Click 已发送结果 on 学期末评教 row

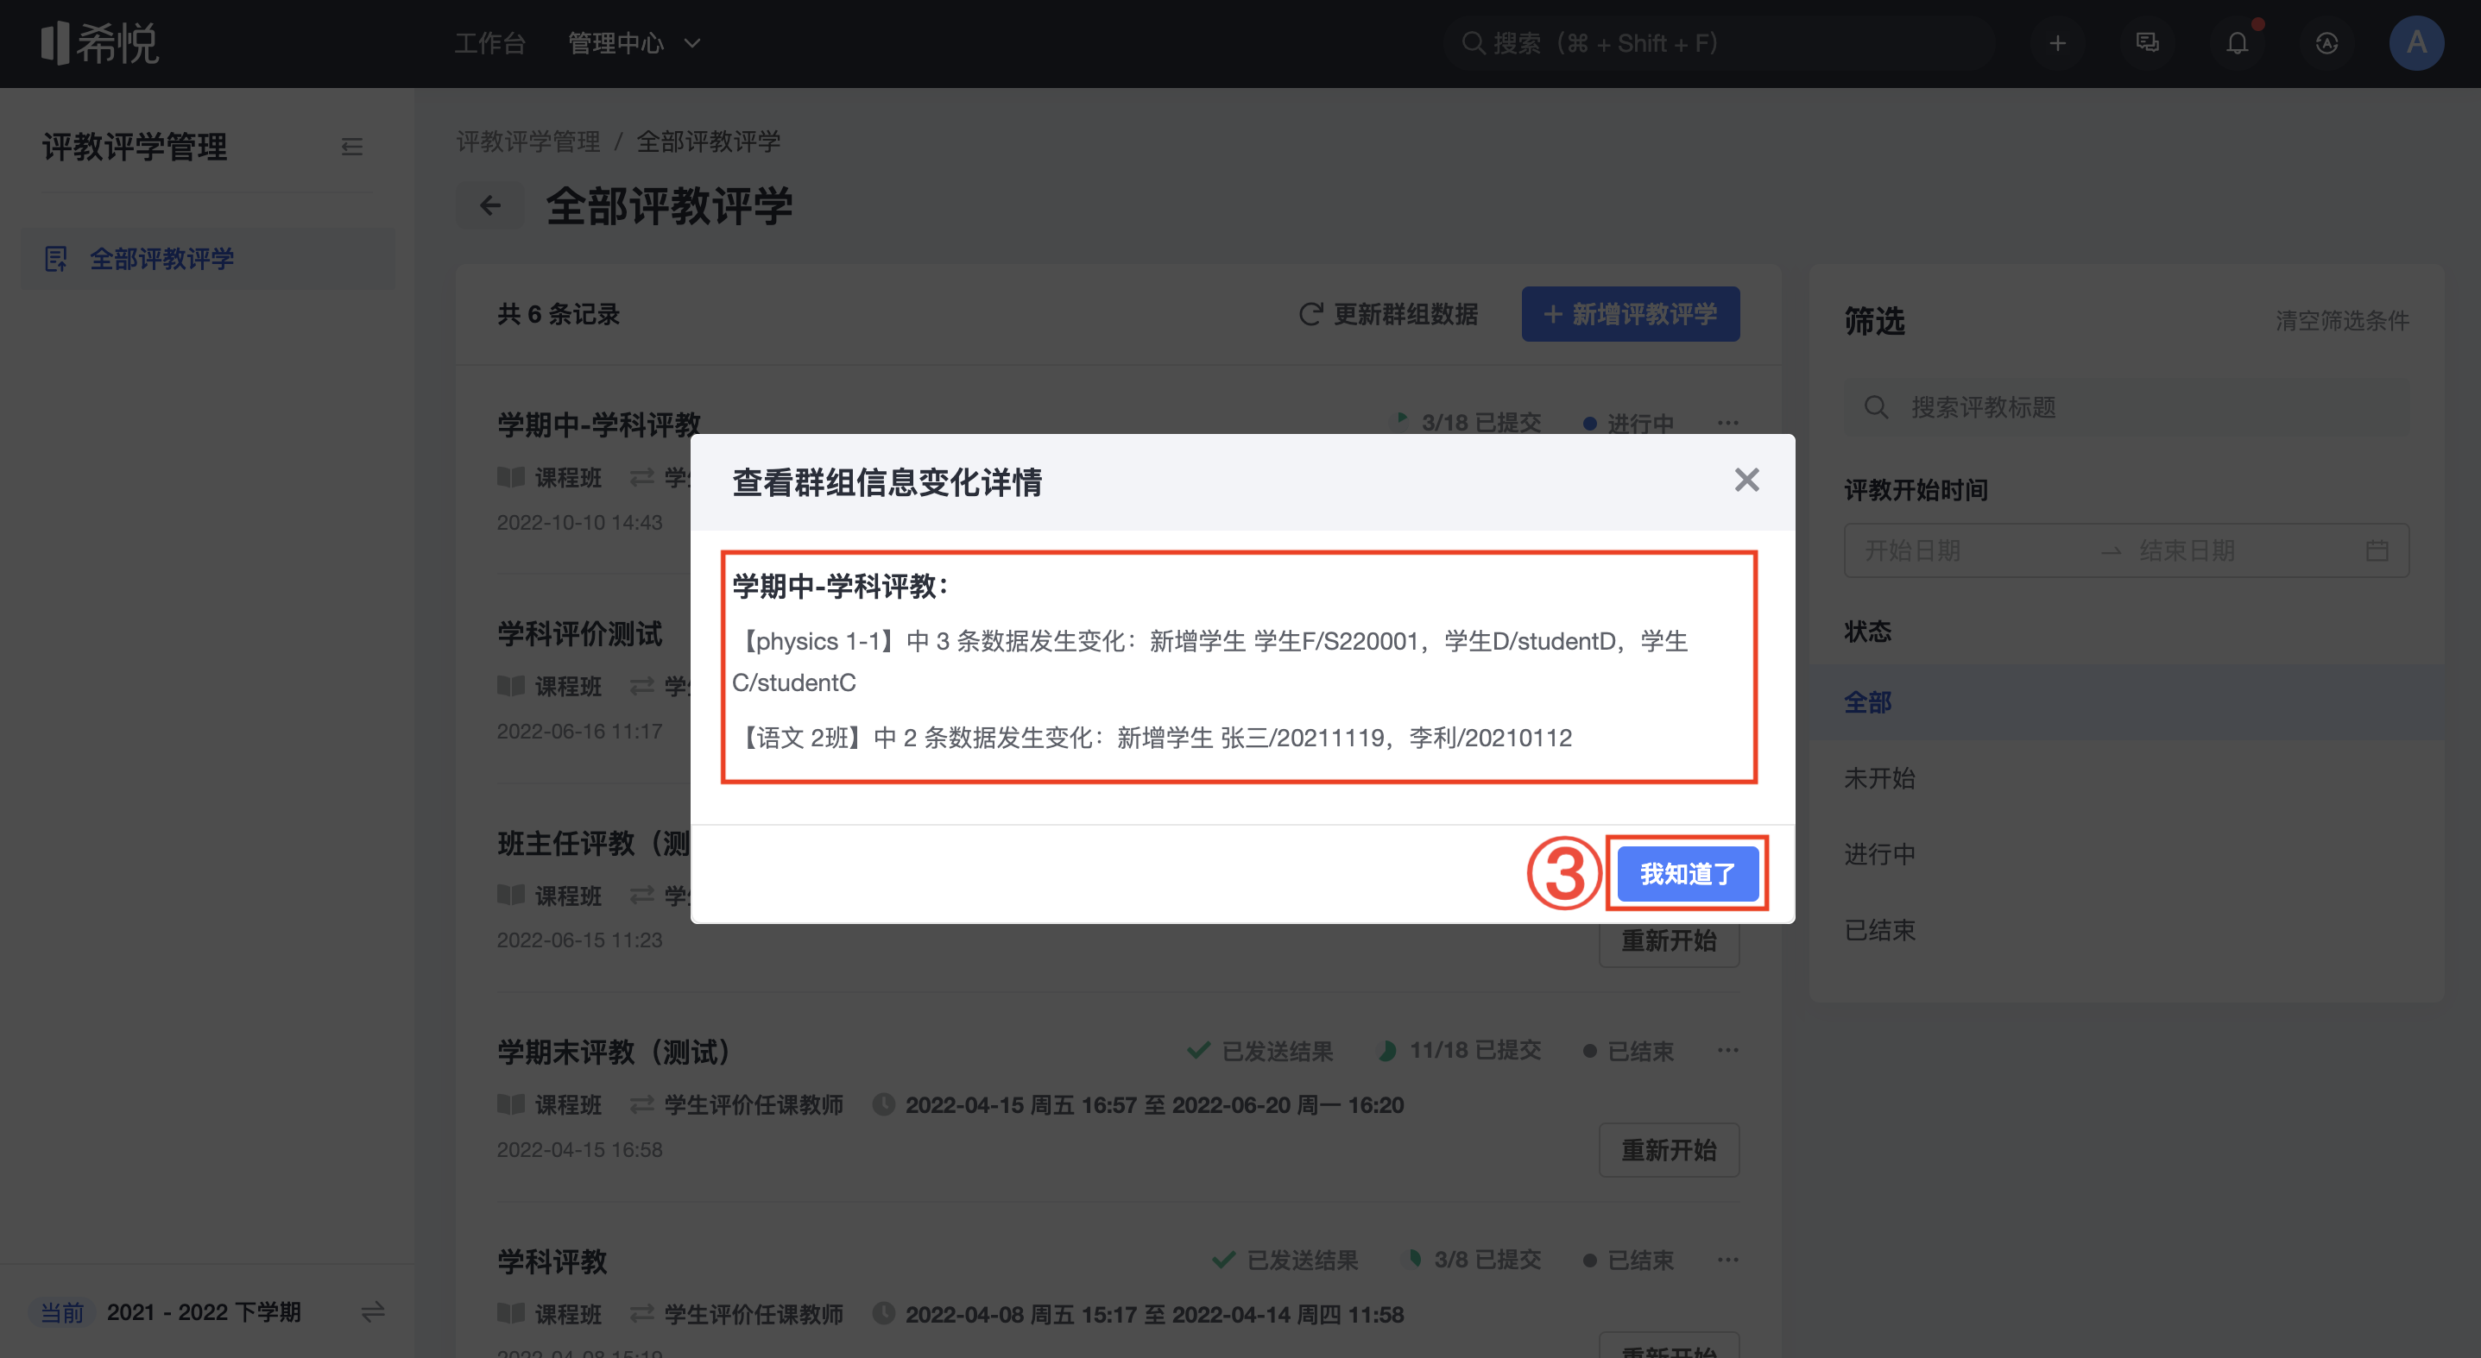pos(1259,1050)
